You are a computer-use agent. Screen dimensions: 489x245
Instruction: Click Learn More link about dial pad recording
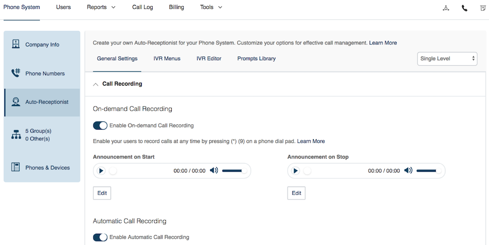pos(311,141)
